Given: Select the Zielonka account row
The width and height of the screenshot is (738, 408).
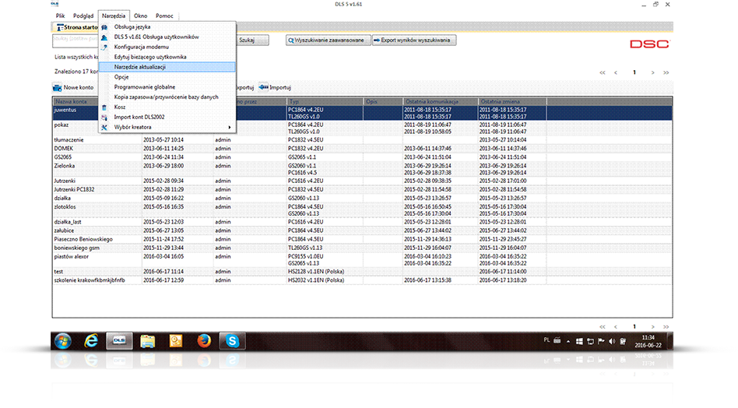Looking at the screenshot, I should point(362,169).
